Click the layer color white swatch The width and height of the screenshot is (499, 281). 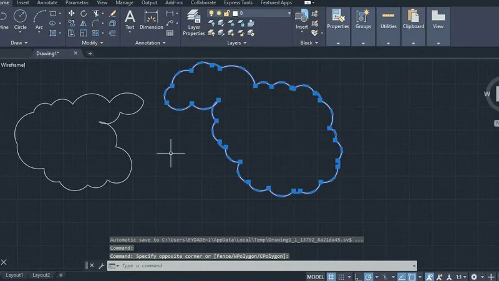235,13
